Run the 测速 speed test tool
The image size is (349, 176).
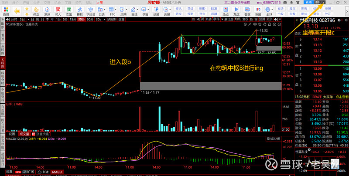click(47, 11)
